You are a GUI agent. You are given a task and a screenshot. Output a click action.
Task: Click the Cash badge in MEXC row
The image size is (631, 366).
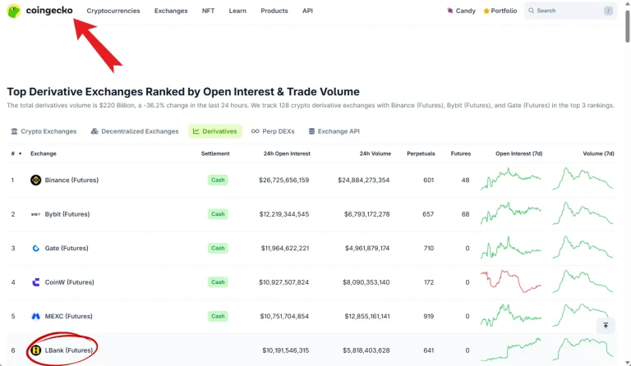click(x=218, y=316)
